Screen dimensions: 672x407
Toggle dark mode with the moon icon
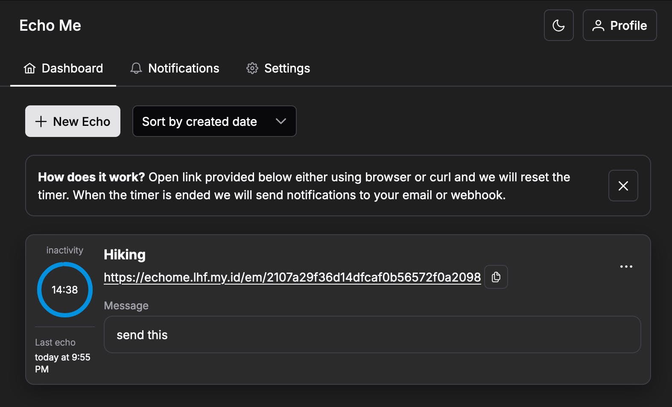(x=558, y=25)
